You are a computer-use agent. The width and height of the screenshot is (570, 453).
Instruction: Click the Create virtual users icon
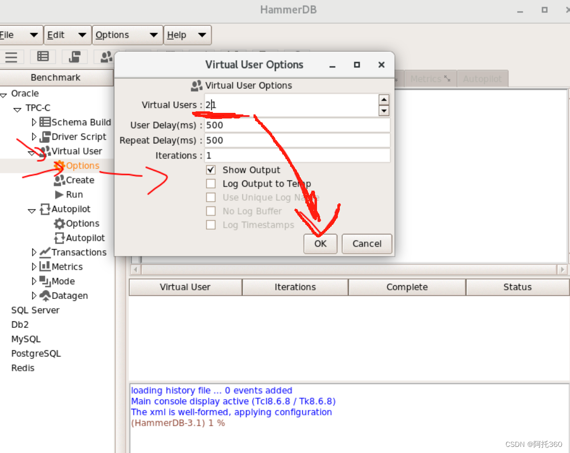tap(59, 180)
